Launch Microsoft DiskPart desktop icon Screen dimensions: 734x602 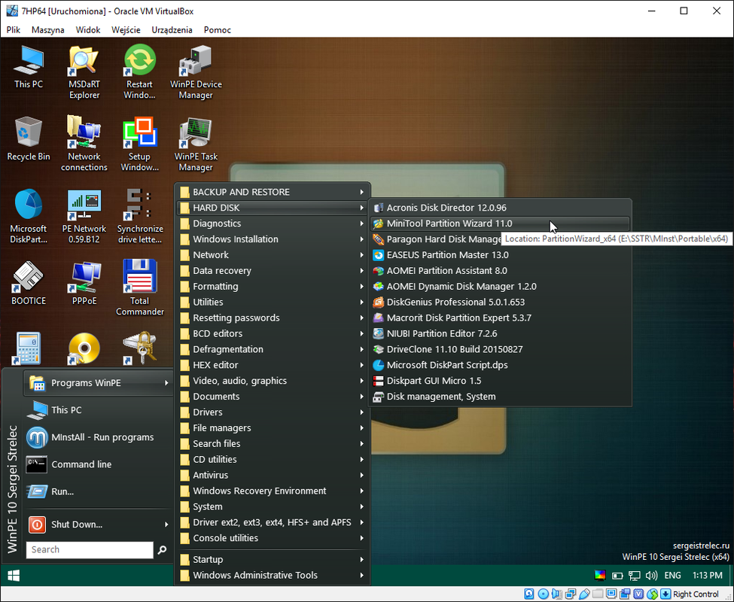pos(28,216)
